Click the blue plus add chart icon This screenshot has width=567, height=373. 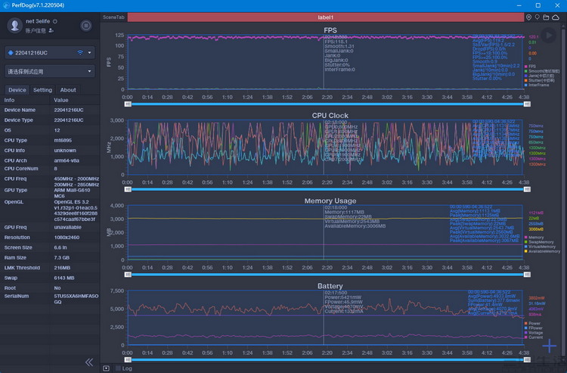click(550, 346)
